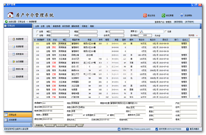The width and height of the screenshot is (206, 135).
Task: Click the 关于软件 link
Action: 189,22
